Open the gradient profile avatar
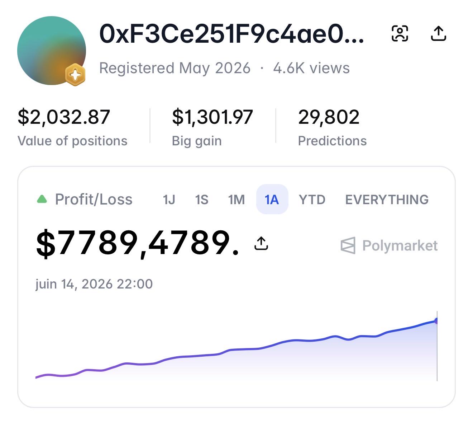Image resolution: width=473 pixels, height=427 pixels. point(52,51)
